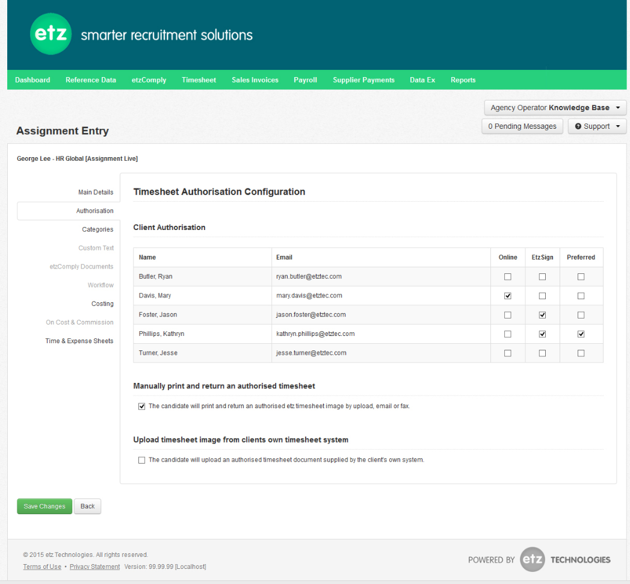This screenshot has height=584, width=630.
Task: View the 0 Pending Messages button
Action: [x=522, y=126]
